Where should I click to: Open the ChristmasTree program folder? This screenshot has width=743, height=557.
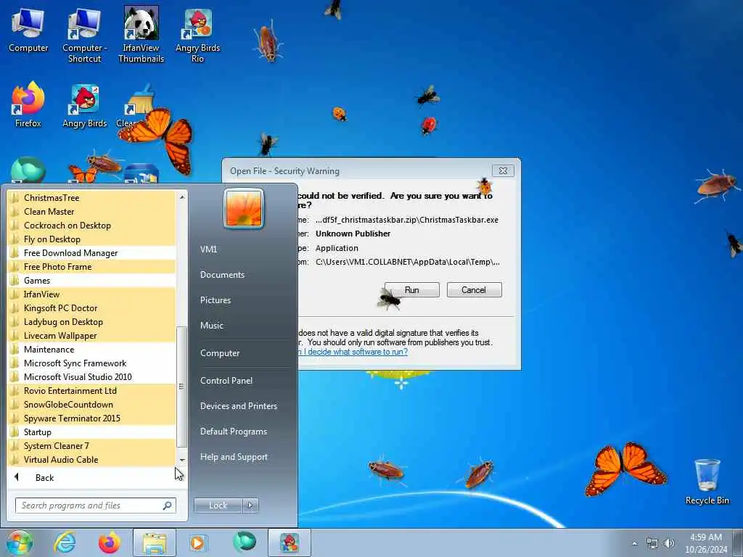(92, 197)
